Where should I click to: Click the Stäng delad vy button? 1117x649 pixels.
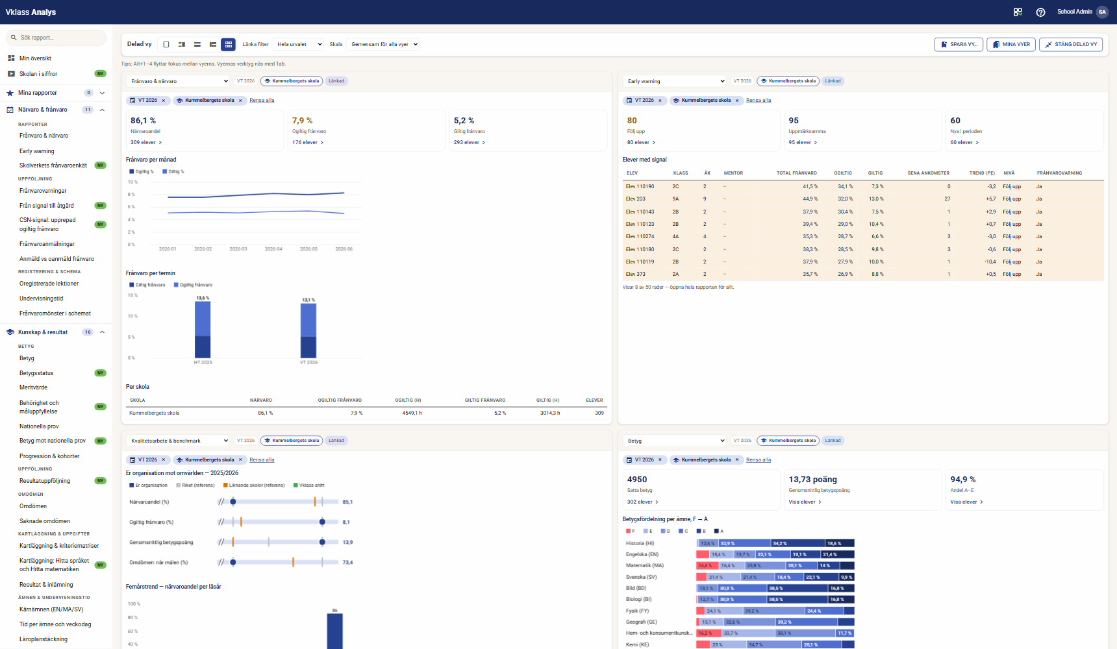click(x=1071, y=44)
